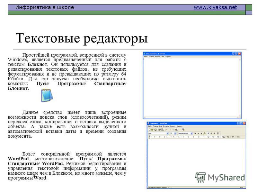The width and height of the screenshot is (257, 192).
Task: Click NUM indicator in WordPad status bar
Action: (x=241, y=188)
